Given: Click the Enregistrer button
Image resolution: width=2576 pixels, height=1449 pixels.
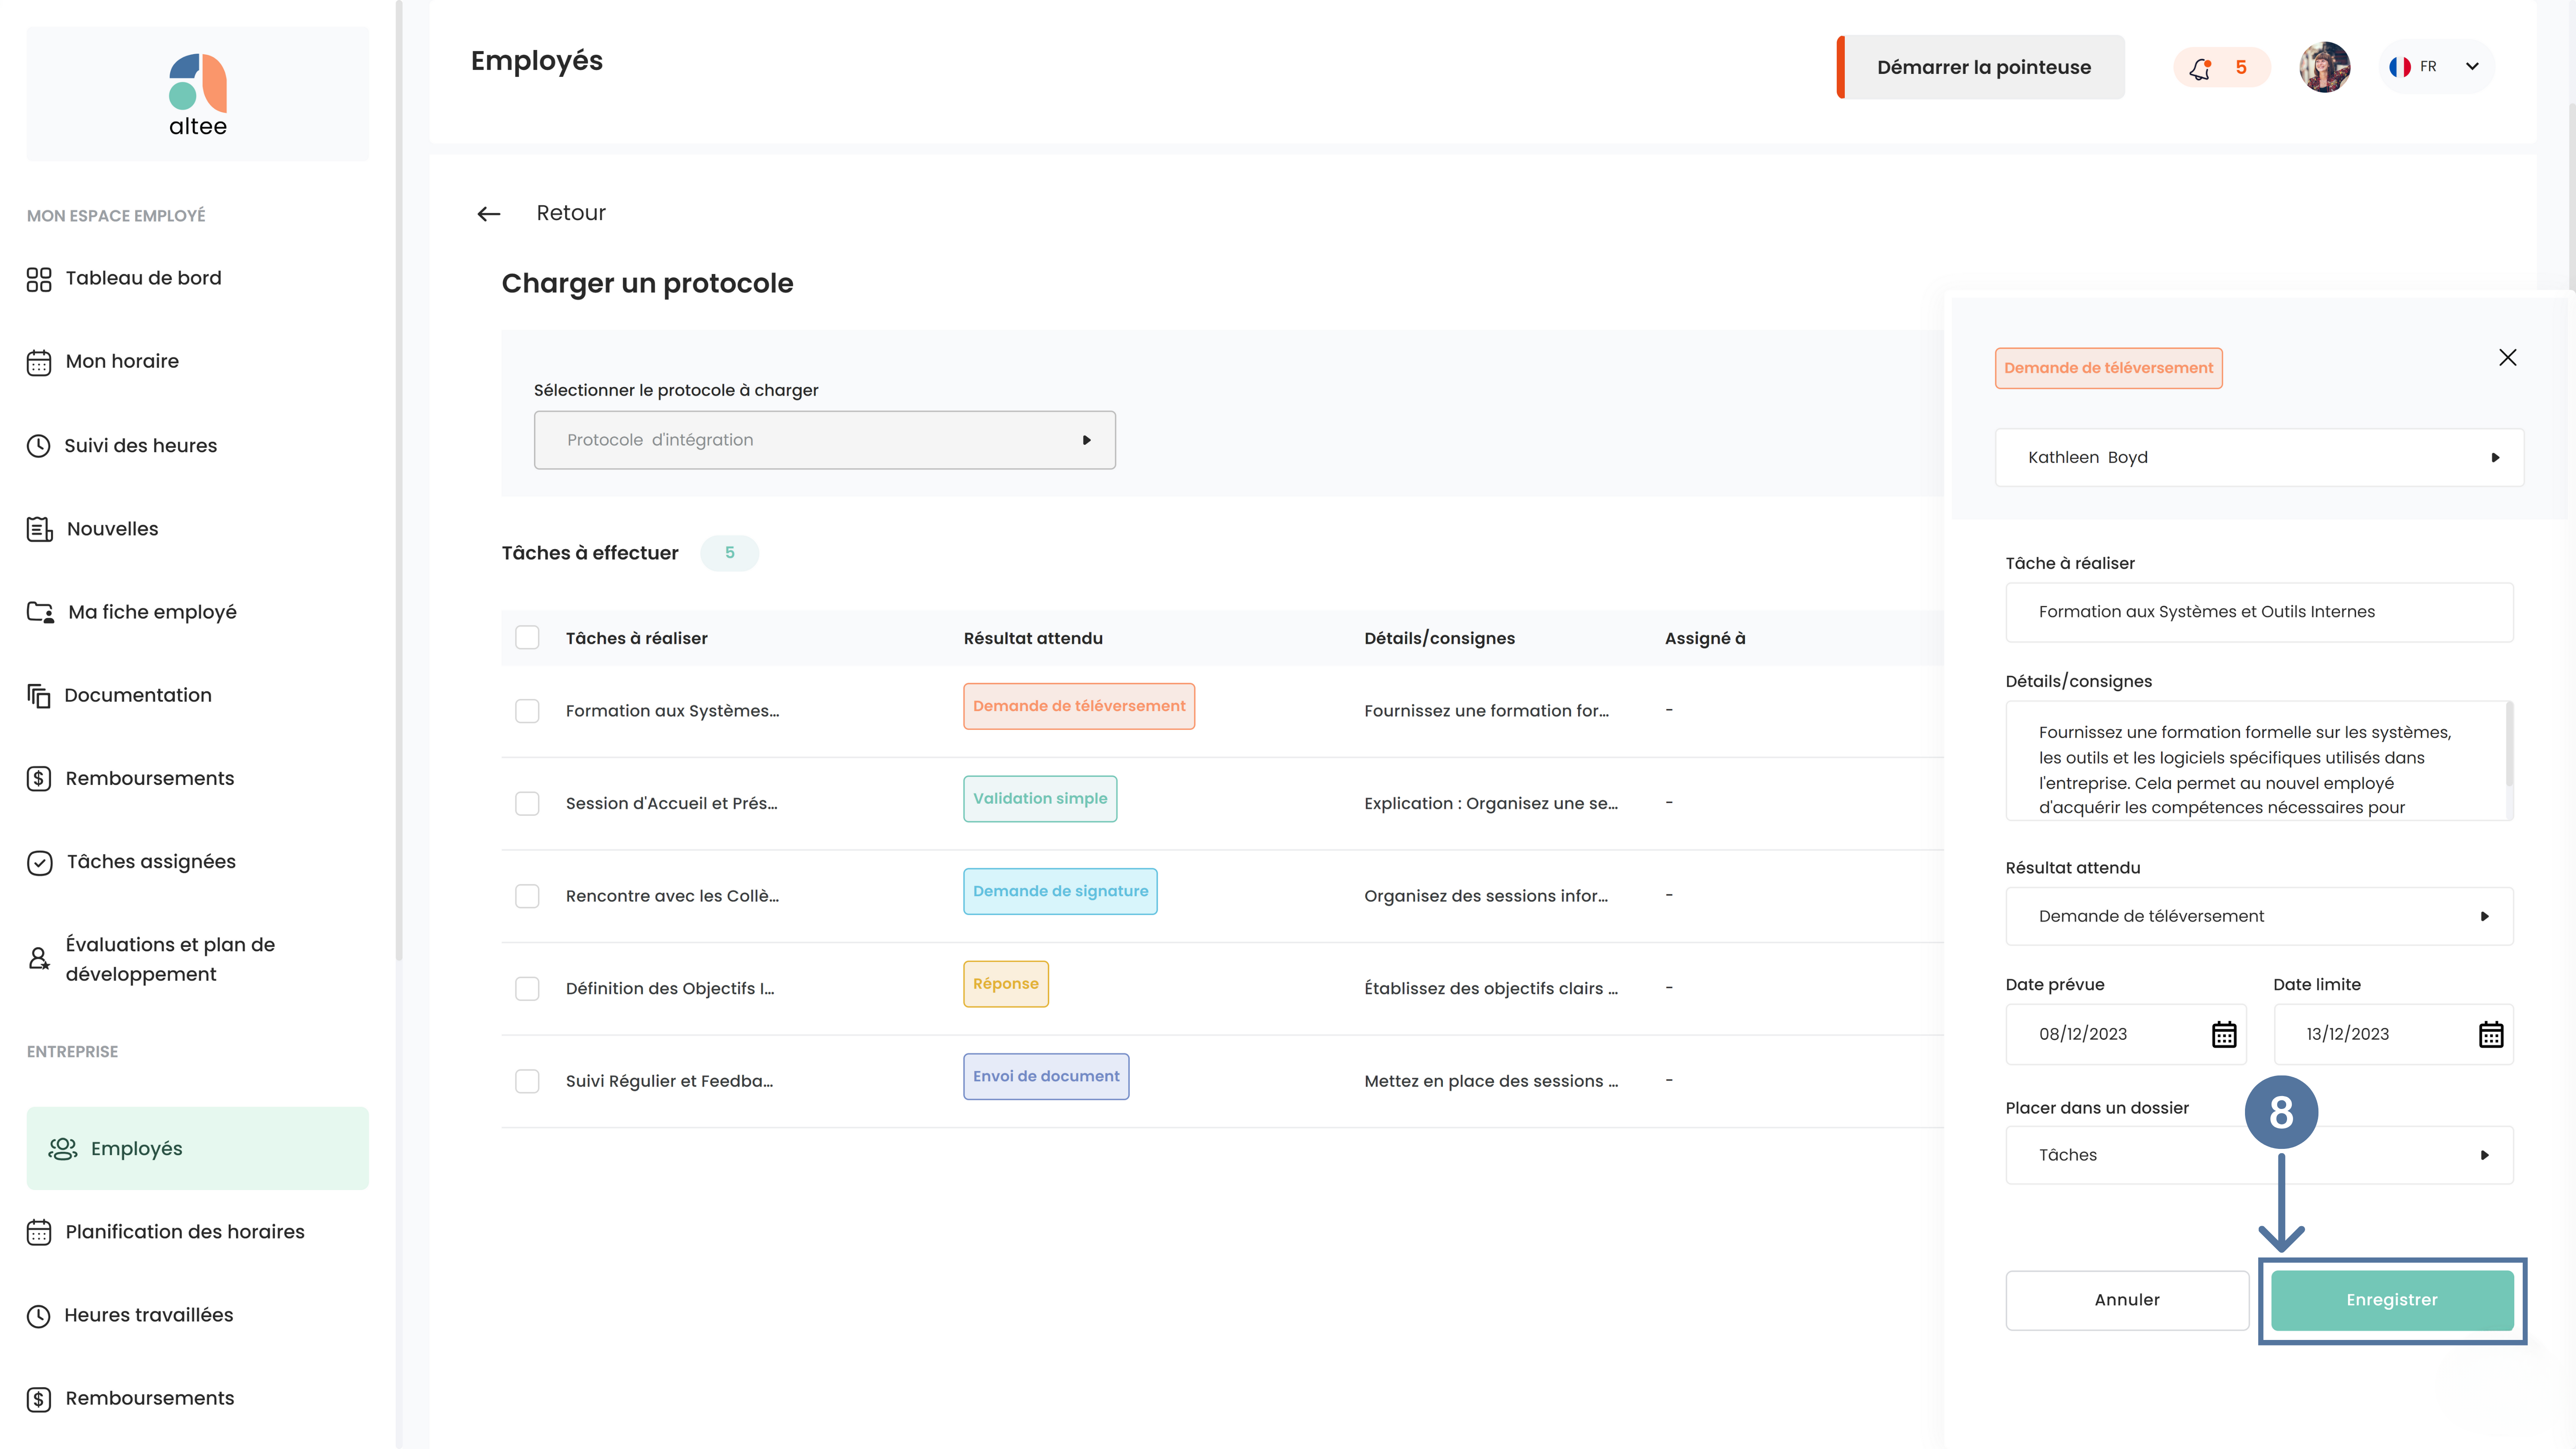Looking at the screenshot, I should [x=2392, y=1300].
